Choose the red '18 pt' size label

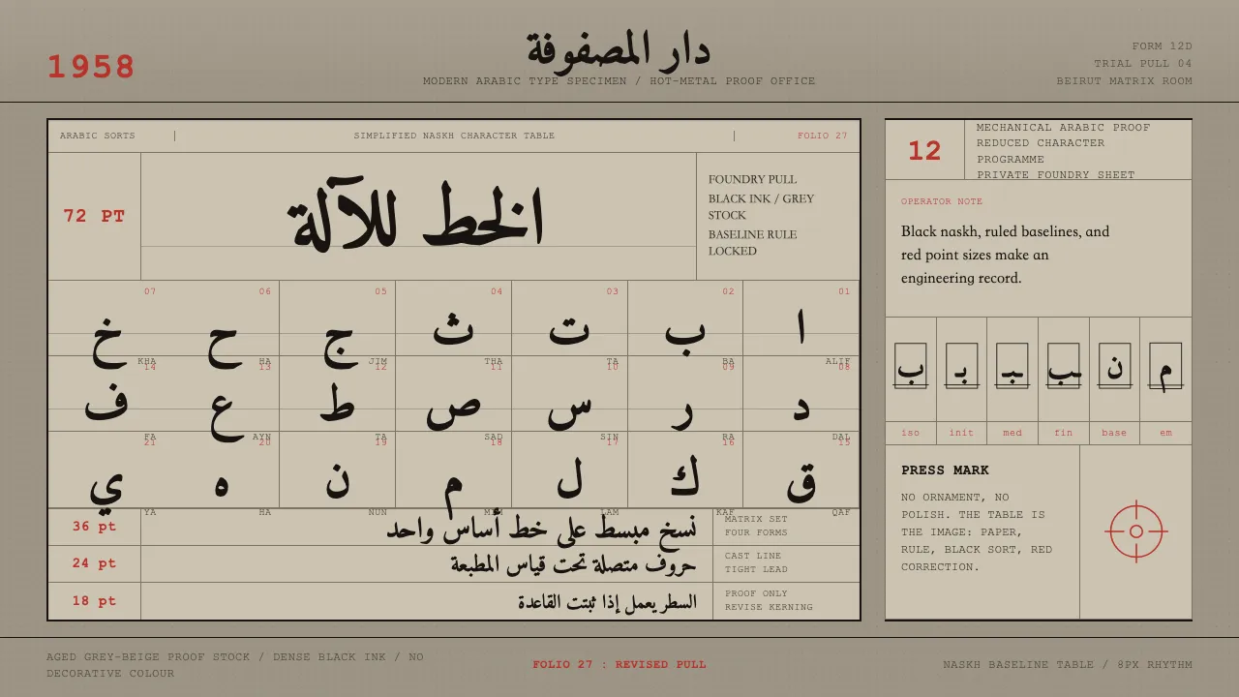pyautogui.click(x=94, y=600)
